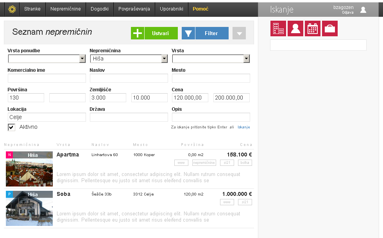
Task: Click the Odjava logout link
Action: point(347,12)
